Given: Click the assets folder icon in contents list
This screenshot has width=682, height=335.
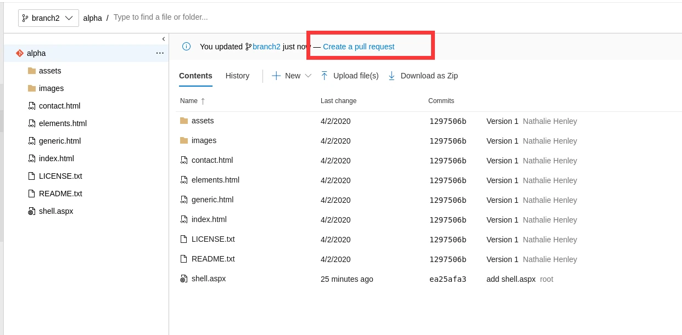Looking at the screenshot, I should 184,121.
